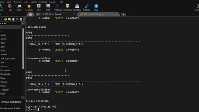Click the quick connect search field
The height and width of the screenshot is (112, 199).
12,14
